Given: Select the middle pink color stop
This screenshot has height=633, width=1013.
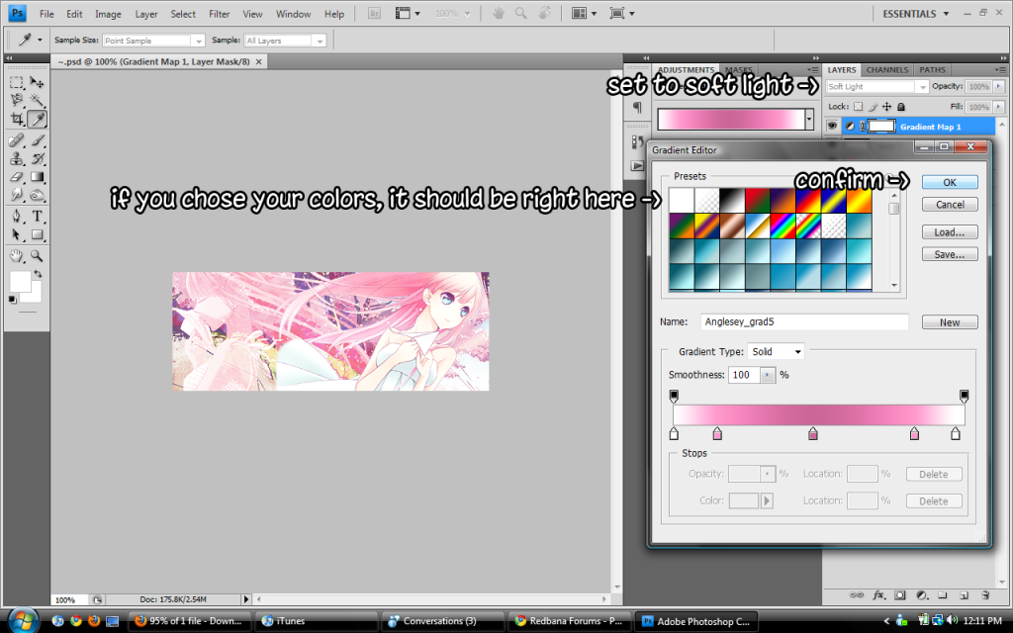Looking at the screenshot, I should point(813,434).
